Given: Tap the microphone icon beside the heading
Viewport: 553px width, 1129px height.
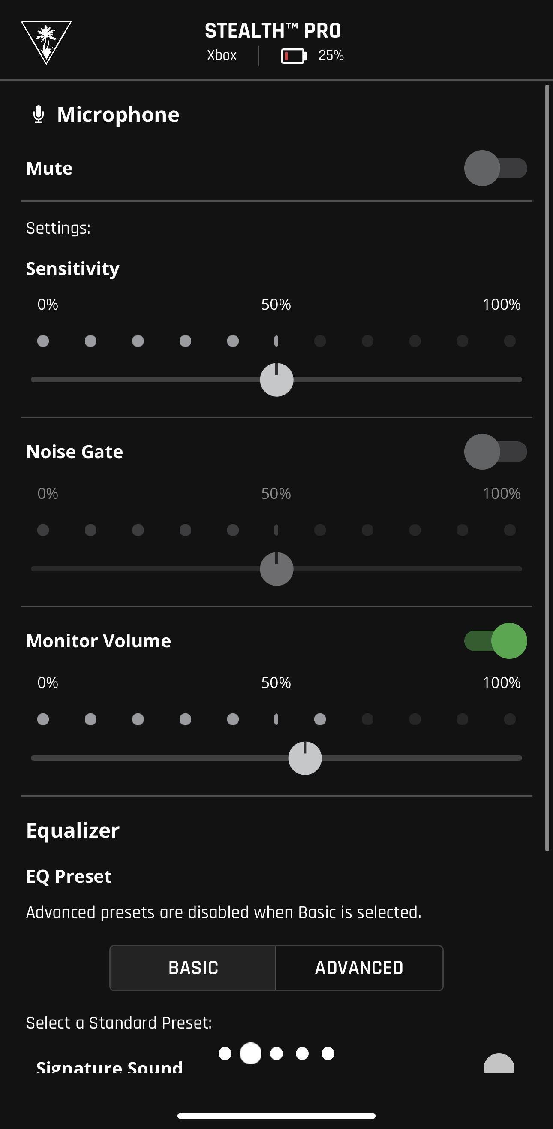Looking at the screenshot, I should (39, 115).
